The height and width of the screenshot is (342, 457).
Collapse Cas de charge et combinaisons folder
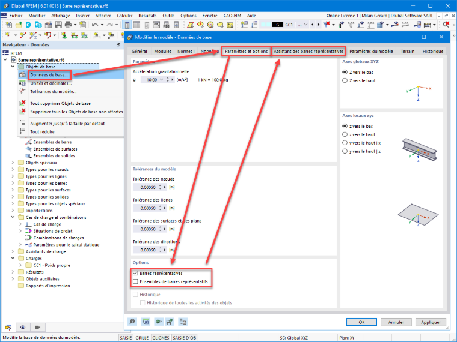coord(13,217)
